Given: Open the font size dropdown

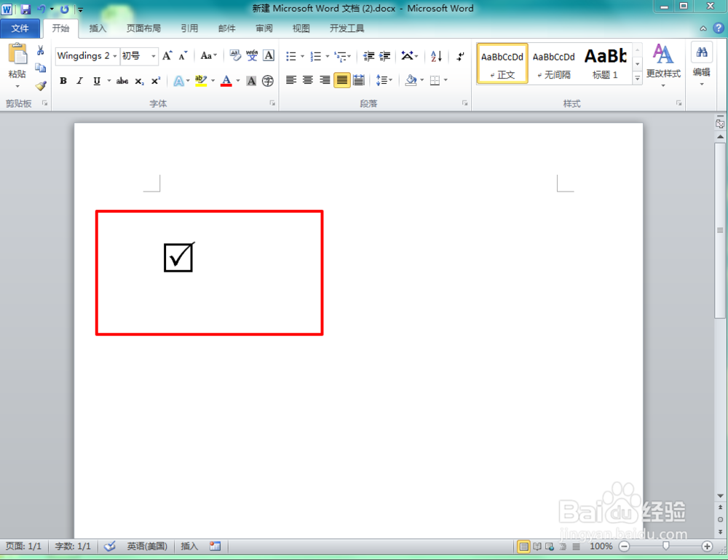Looking at the screenshot, I should pyautogui.click(x=153, y=56).
